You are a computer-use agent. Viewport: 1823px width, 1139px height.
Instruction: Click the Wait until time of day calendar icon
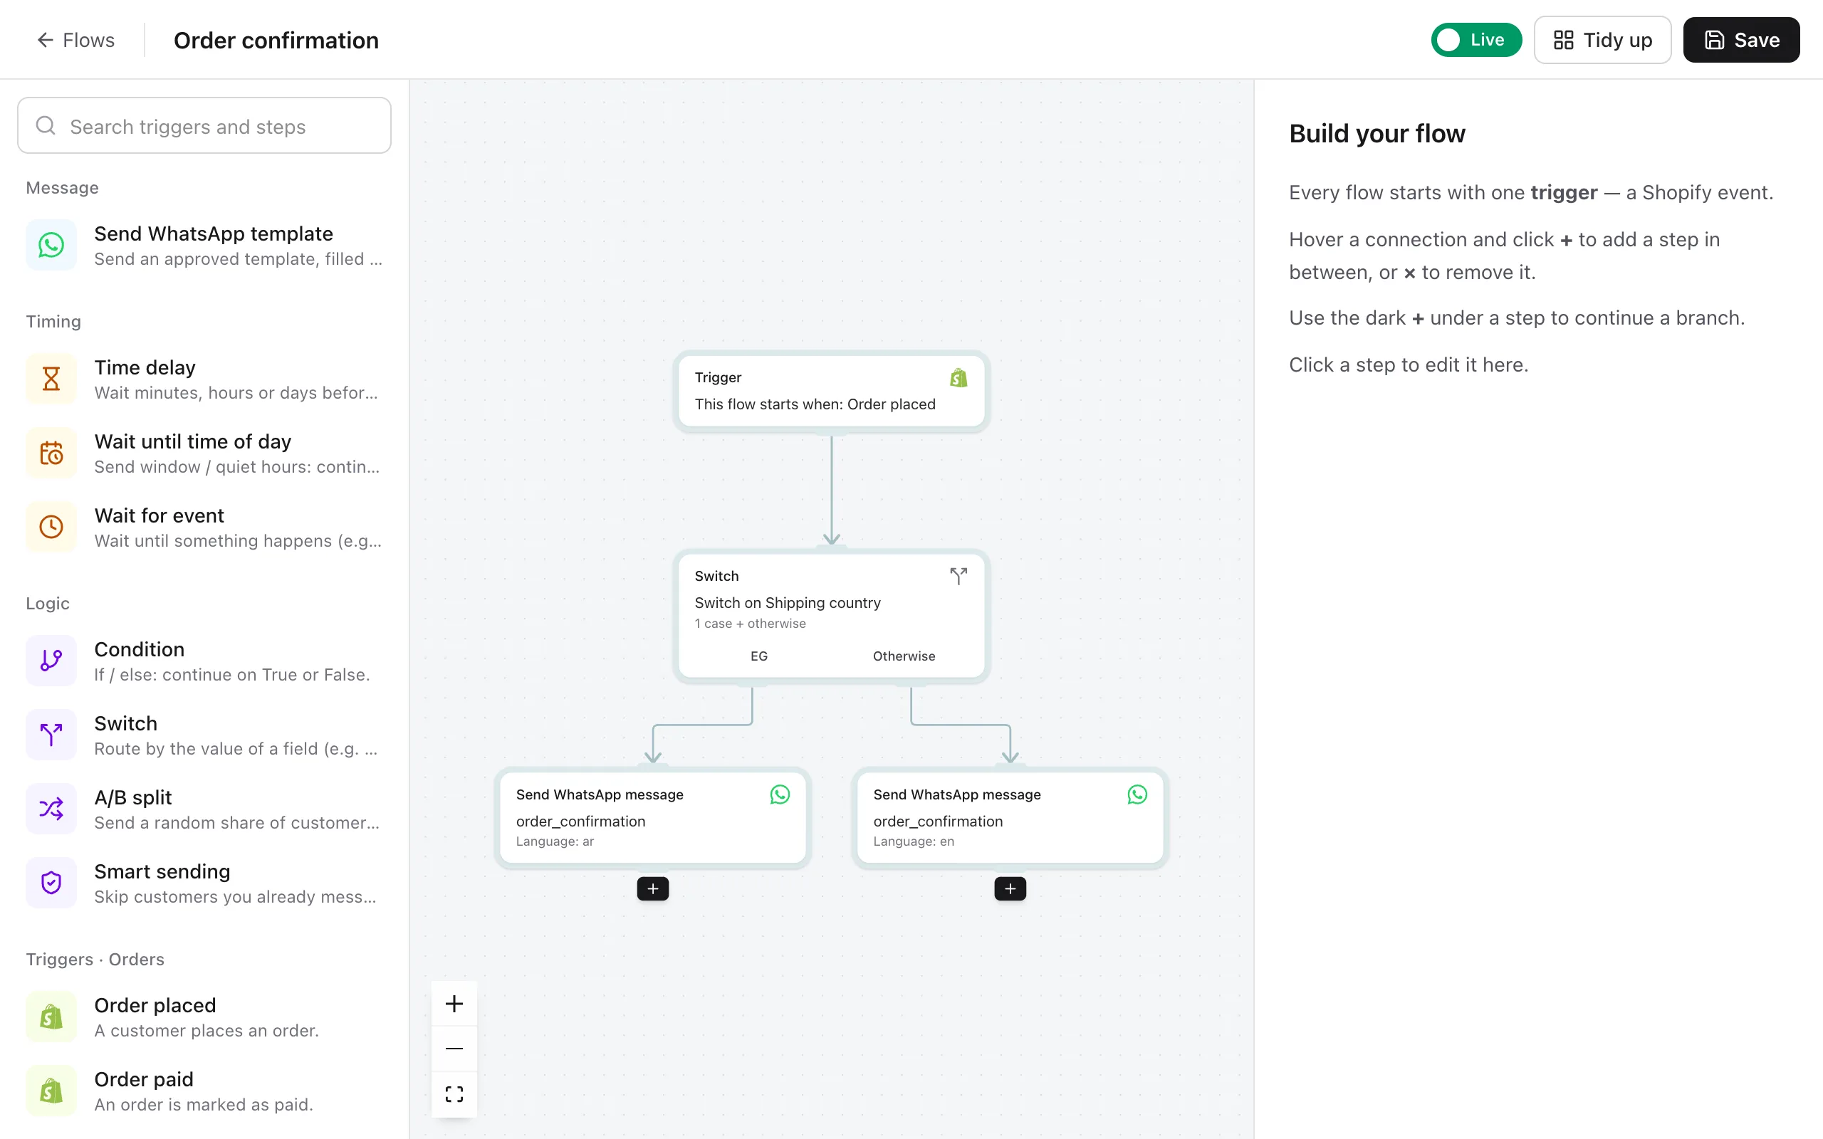click(51, 453)
